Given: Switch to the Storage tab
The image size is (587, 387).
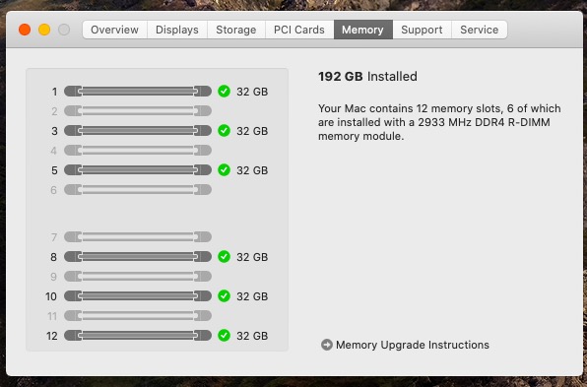Looking at the screenshot, I should coord(236,30).
